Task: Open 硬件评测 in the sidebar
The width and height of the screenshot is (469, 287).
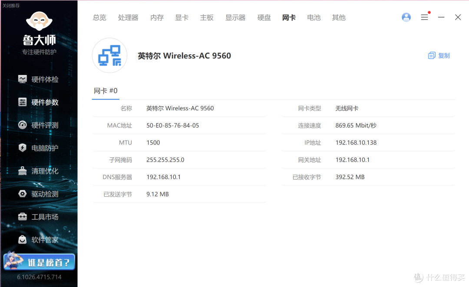Action: [45, 125]
